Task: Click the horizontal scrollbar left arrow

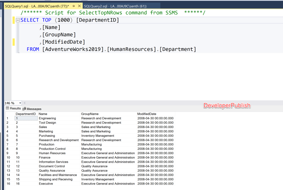Action: 24,103
